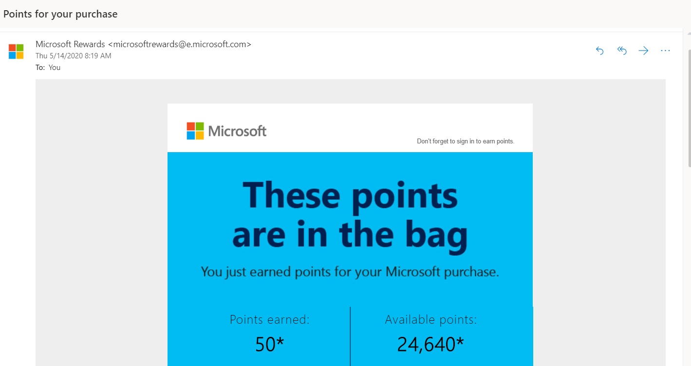The height and width of the screenshot is (366, 691).
Task: Select the "To: You" recipient line
Action: tap(48, 68)
